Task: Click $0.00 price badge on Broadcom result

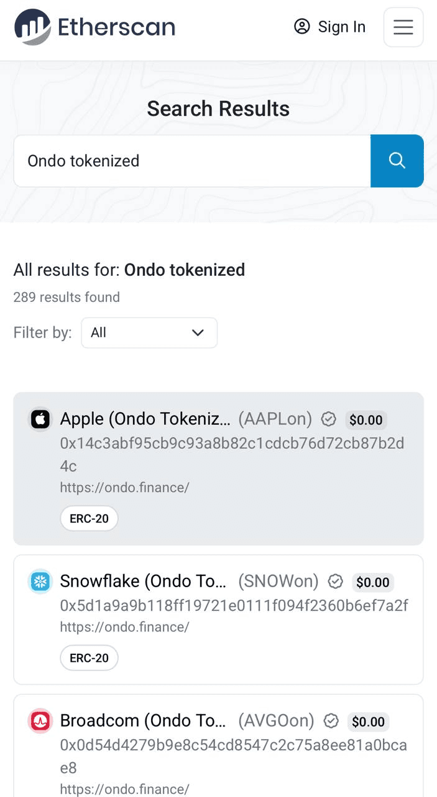Action: coord(368,722)
